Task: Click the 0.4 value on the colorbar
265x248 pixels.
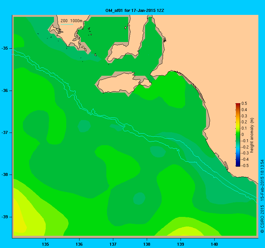Action: (244, 110)
